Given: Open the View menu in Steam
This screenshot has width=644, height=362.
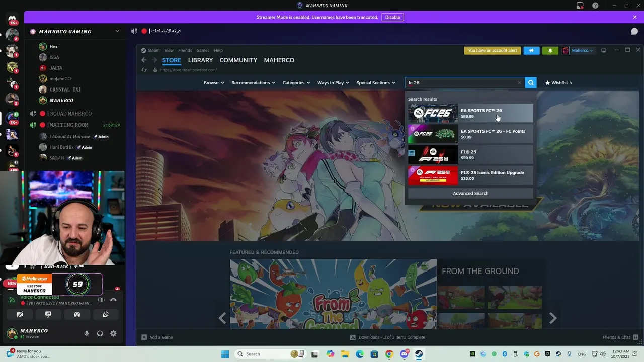Looking at the screenshot, I should pyautogui.click(x=169, y=50).
